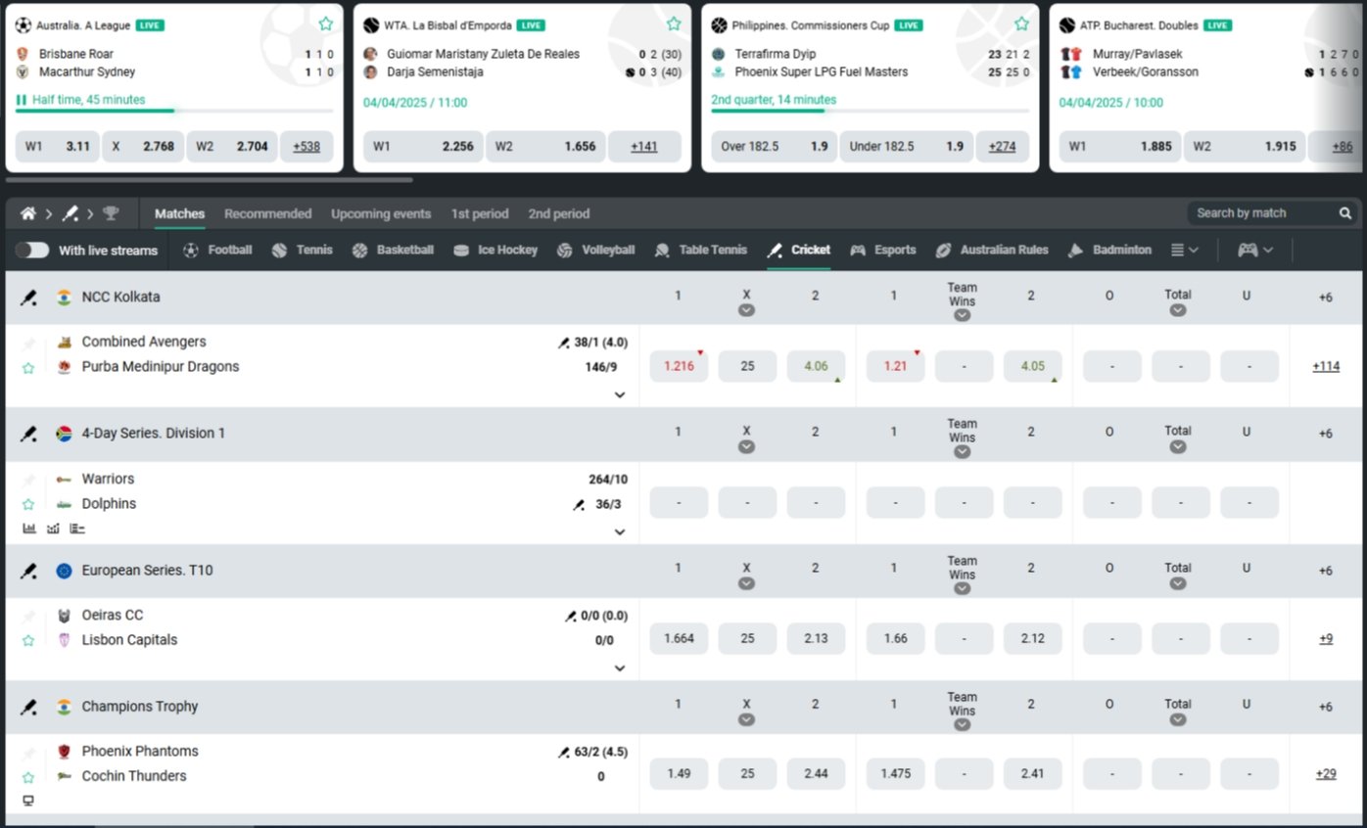Select Badminton sport filter
Viewport: 1367px width, 828px height.
point(1109,251)
